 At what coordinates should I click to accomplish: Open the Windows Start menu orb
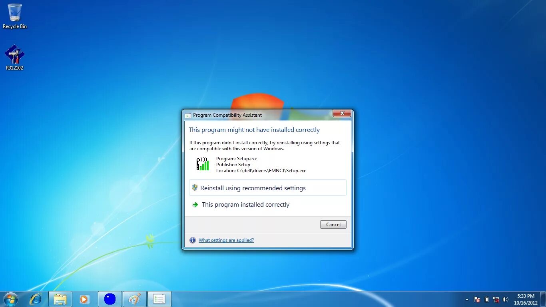(x=10, y=299)
